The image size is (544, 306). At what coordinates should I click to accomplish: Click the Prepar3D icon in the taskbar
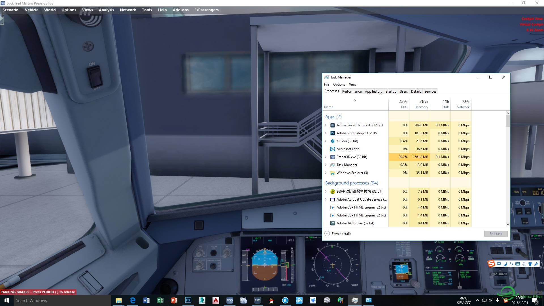click(x=229, y=300)
